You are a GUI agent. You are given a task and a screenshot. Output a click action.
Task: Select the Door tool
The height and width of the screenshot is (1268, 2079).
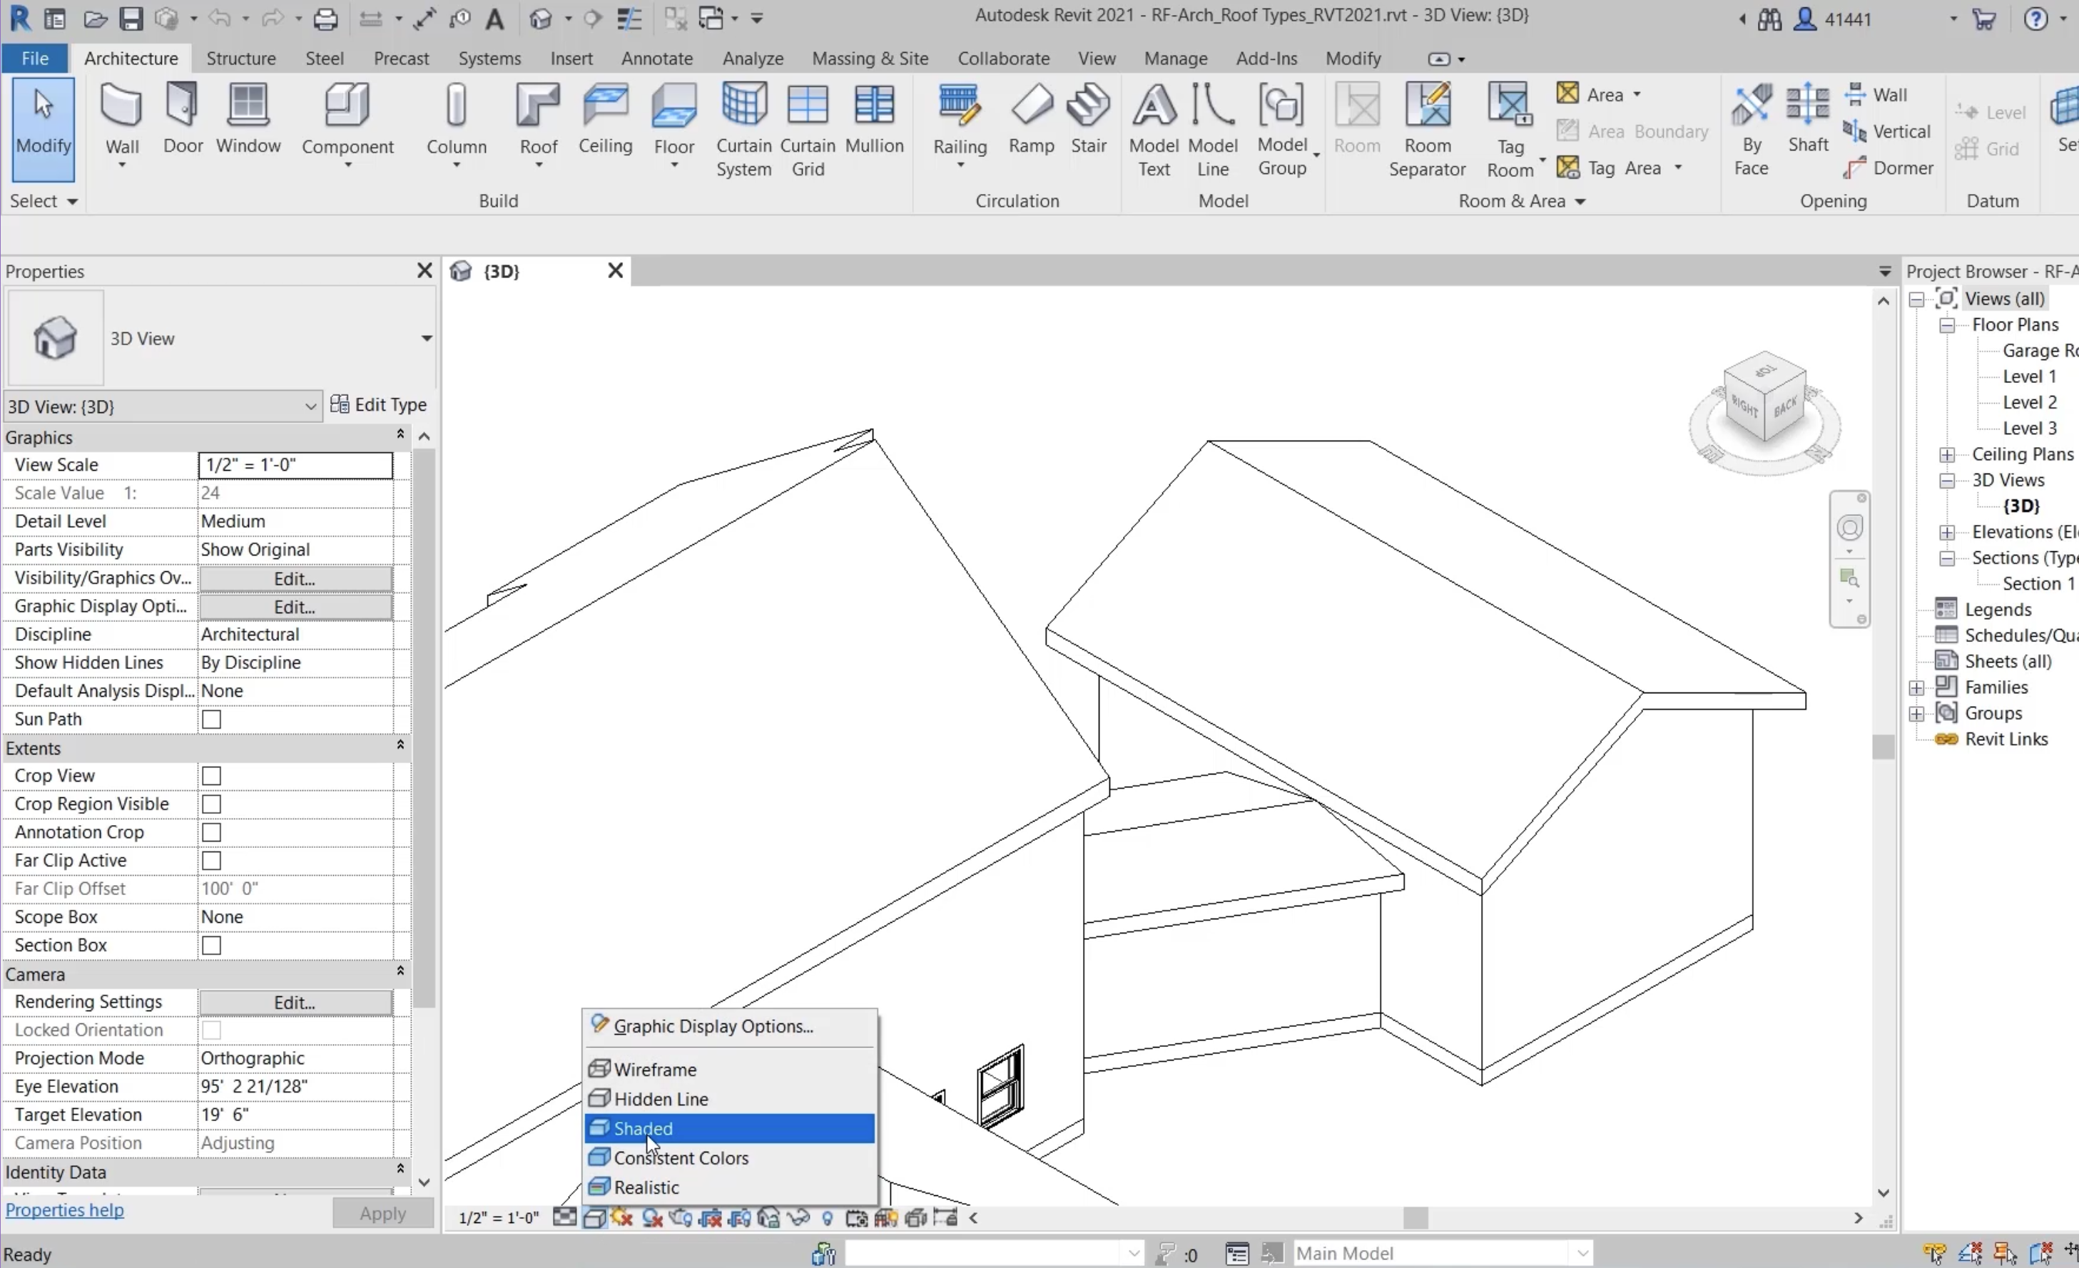coord(182,118)
